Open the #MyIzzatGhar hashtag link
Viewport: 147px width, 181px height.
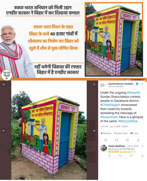pyautogui.click(x=128, y=121)
